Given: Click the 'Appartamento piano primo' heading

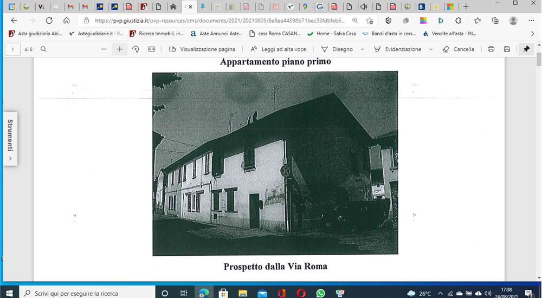Looking at the screenshot, I should coord(275,62).
